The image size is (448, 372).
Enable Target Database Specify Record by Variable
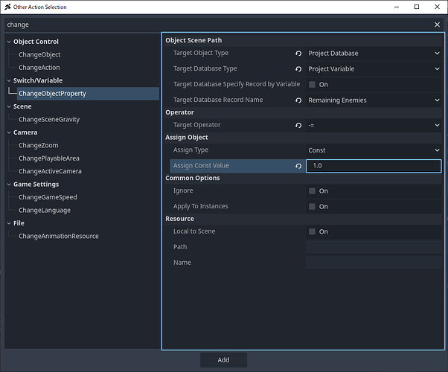pyautogui.click(x=313, y=85)
